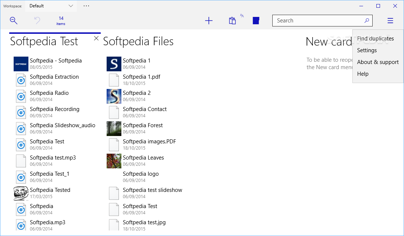
Task: Click the Softpedia 1 S logo thumbnail
Action: [114, 64]
